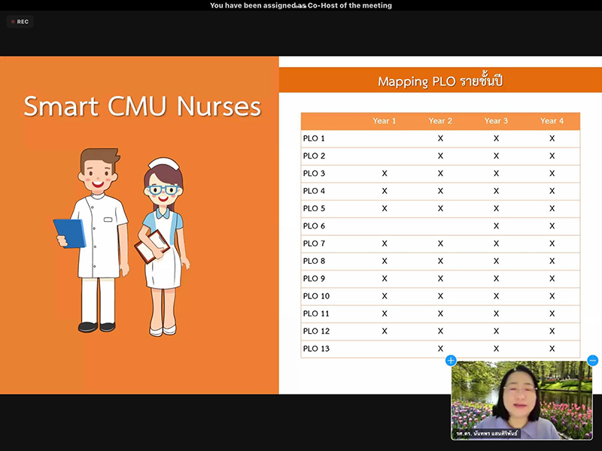Click the 'Smart CMU Nurses' title
Viewport: 602px width, 451px height.
(x=142, y=106)
